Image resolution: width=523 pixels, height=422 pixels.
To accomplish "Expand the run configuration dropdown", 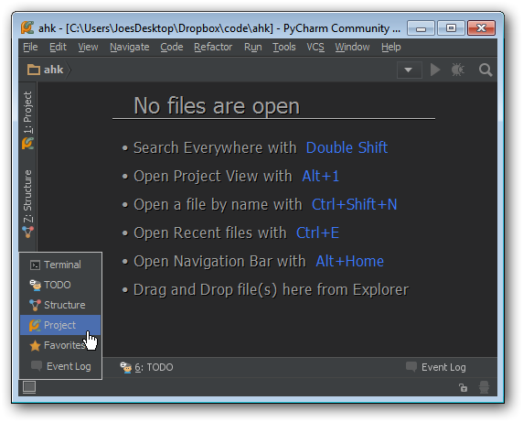I will (409, 70).
